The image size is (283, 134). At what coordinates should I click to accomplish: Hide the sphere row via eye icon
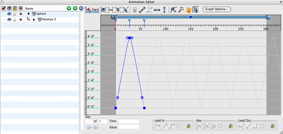click(x=9, y=14)
